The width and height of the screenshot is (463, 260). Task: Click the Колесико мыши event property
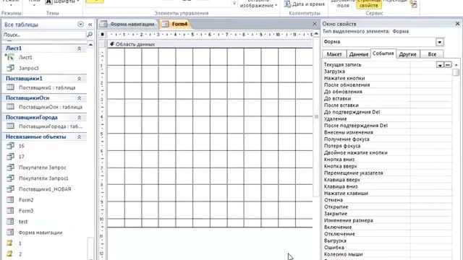(388, 254)
